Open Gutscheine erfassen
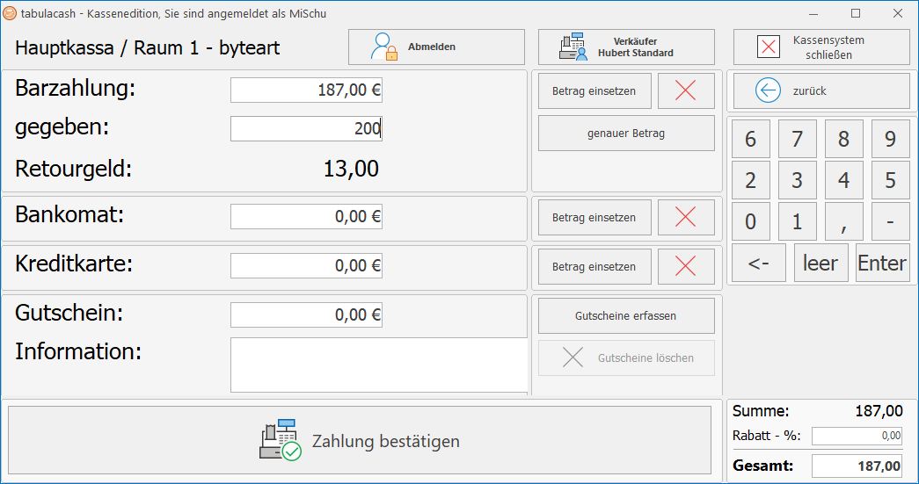This screenshot has height=484, width=919. tap(626, 315)
